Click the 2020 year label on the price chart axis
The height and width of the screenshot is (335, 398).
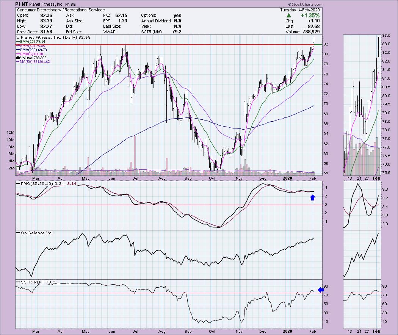point(287,178)
